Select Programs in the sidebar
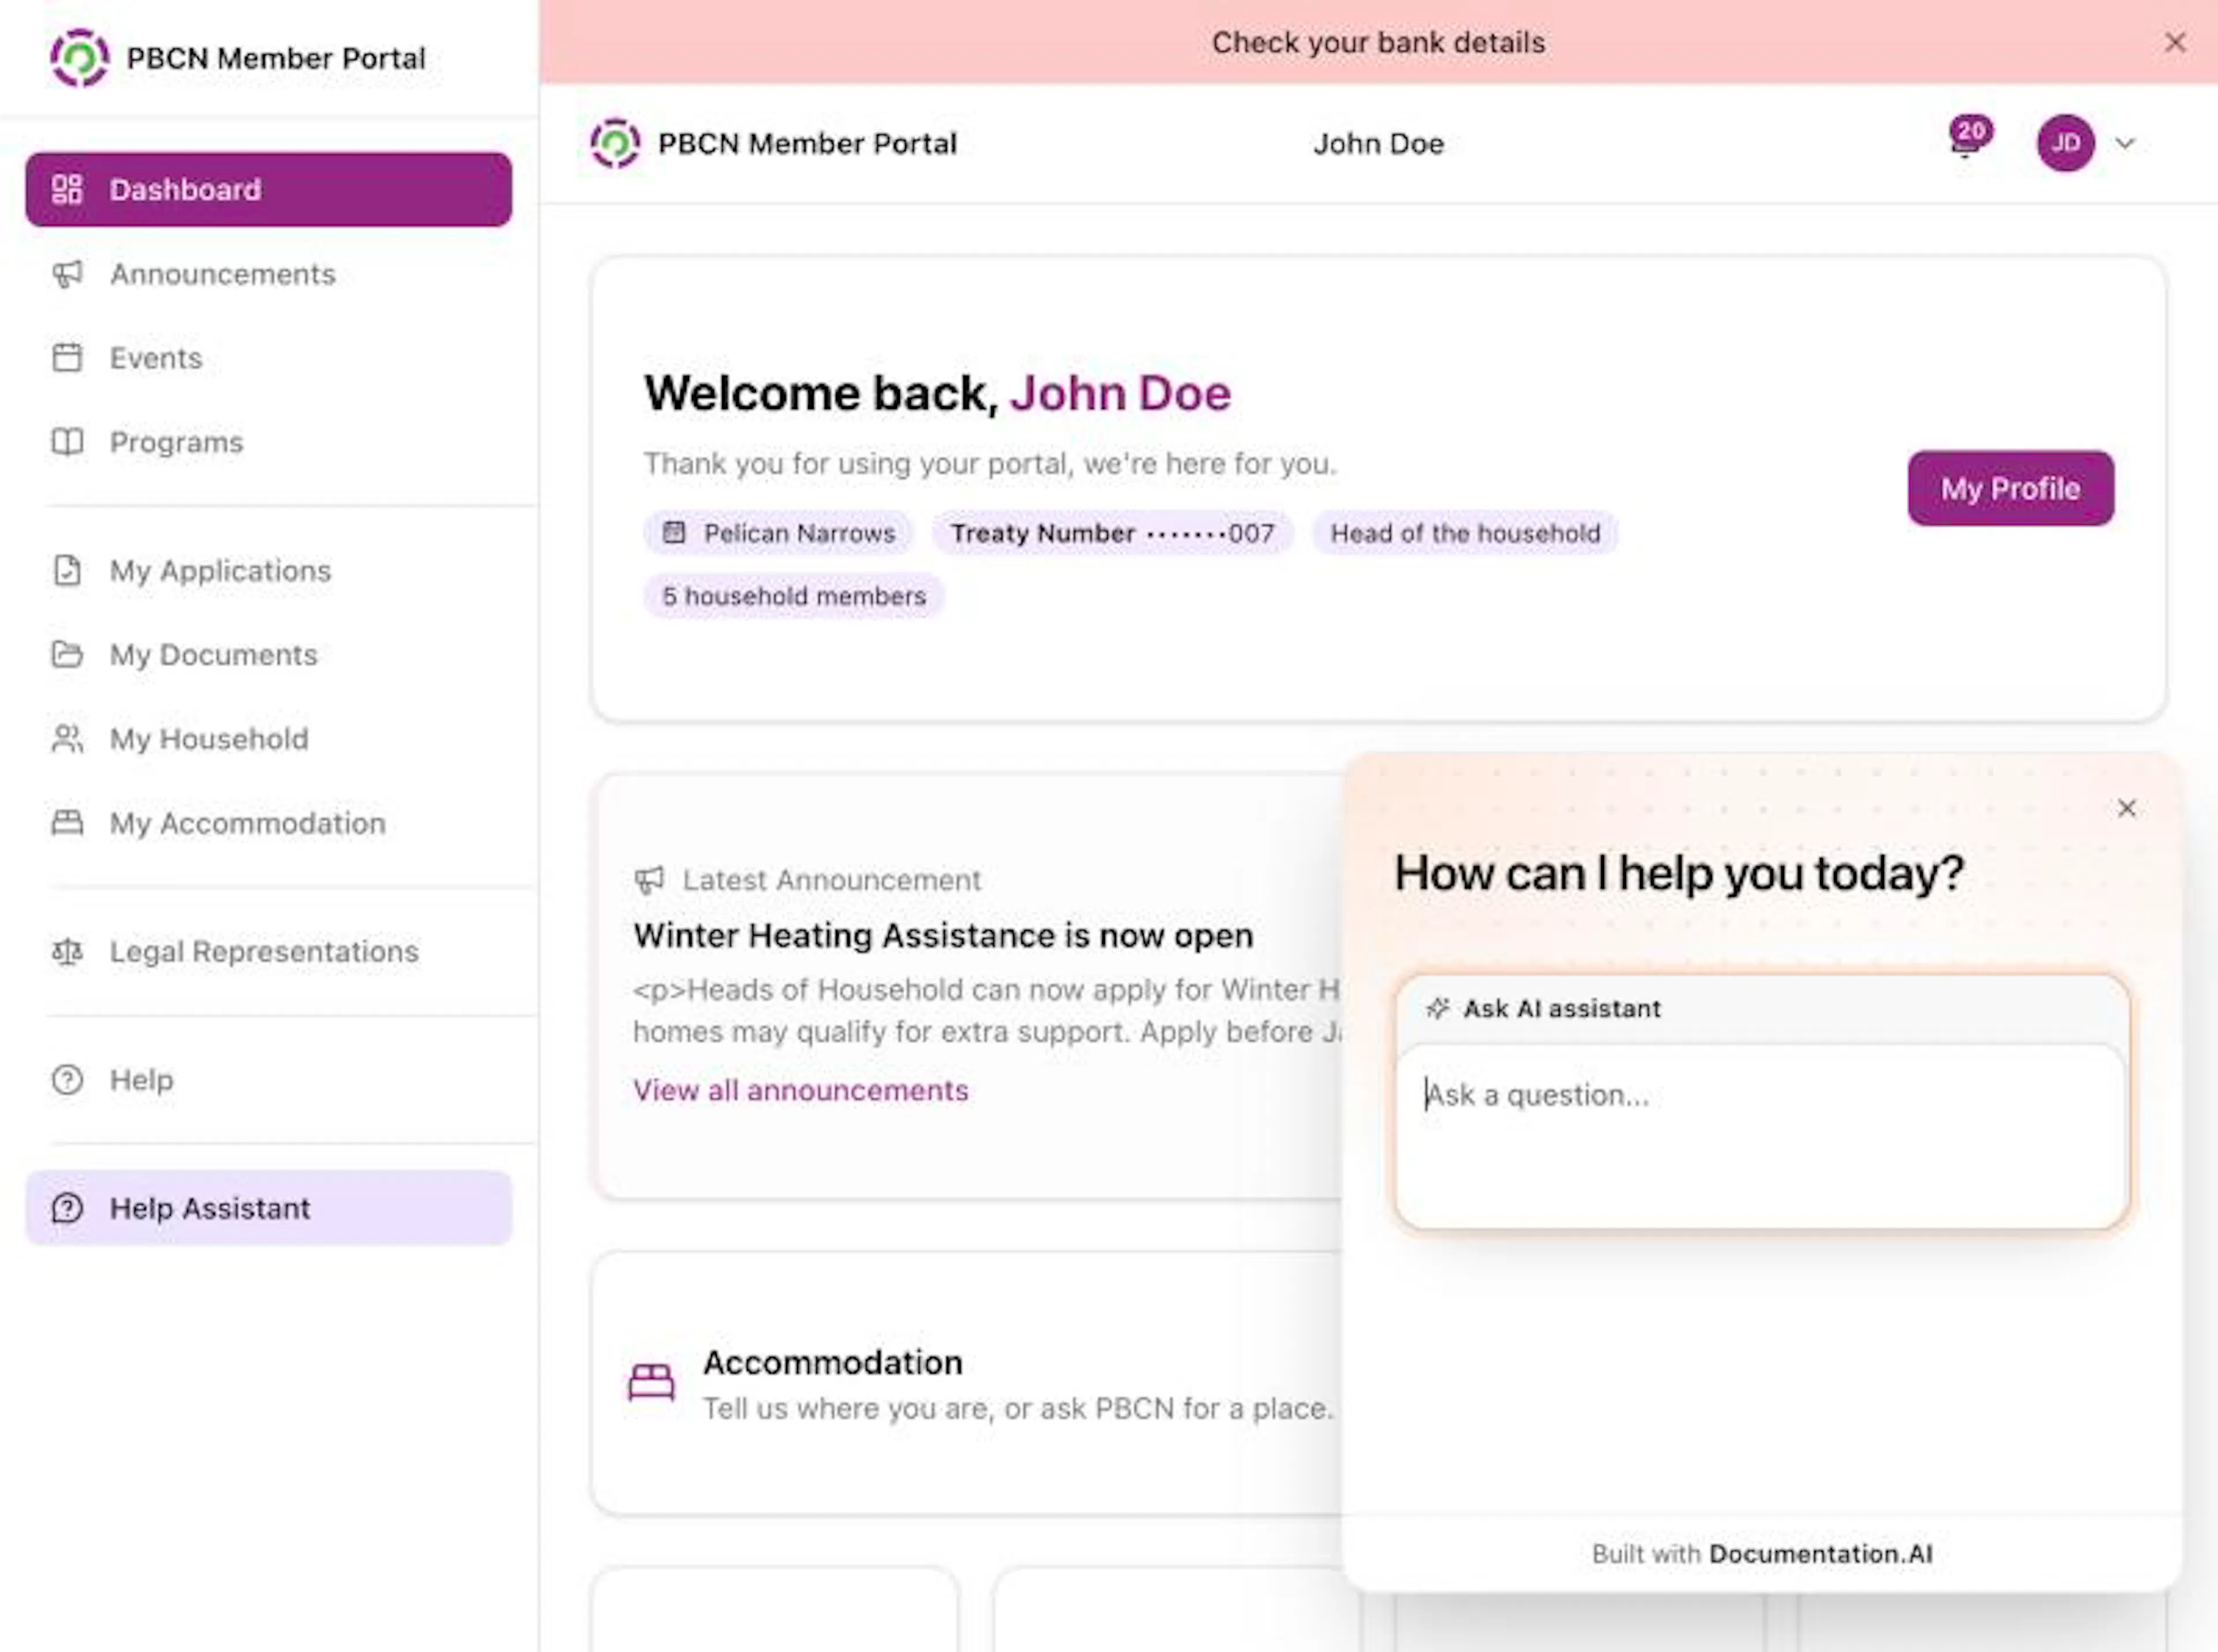The image size is (2218, 1652). coord(269,442)
